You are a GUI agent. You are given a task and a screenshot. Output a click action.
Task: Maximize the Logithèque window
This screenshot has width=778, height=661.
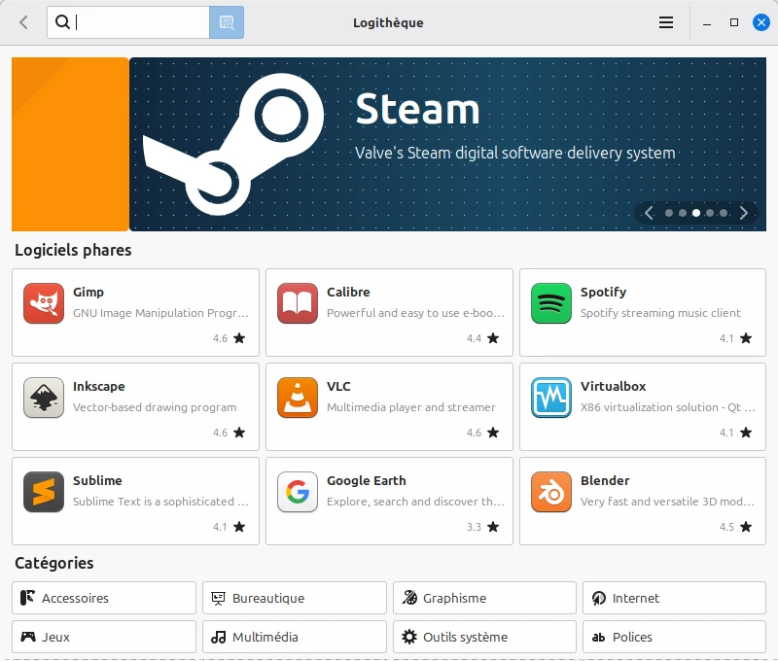click(734, 22)
